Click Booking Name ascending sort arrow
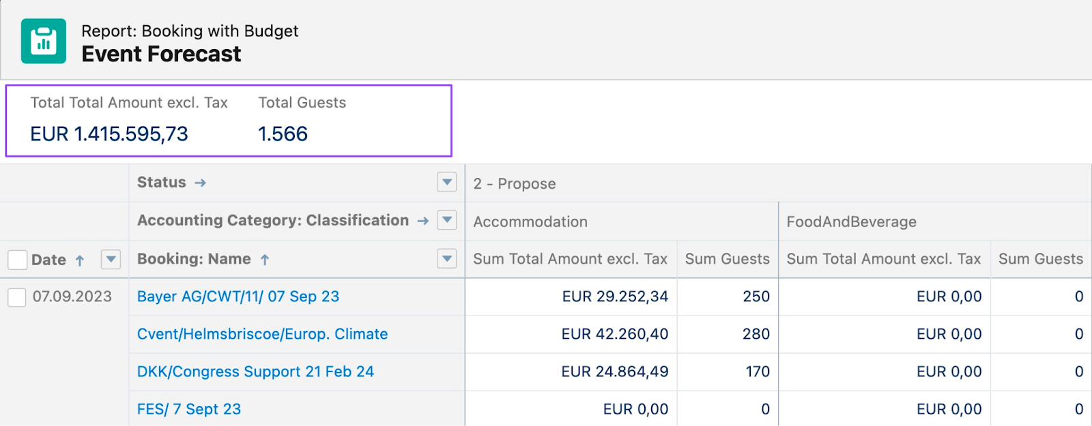Viewport: 1092px width, 426px height. (x=265, y=260)
